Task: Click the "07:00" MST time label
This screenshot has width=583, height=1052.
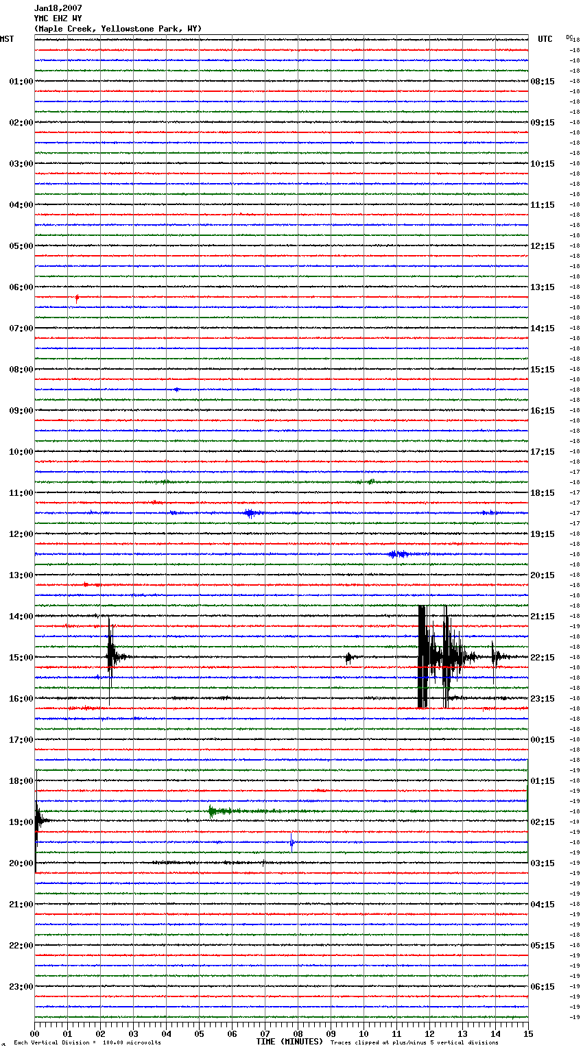Action: (21, 328)
